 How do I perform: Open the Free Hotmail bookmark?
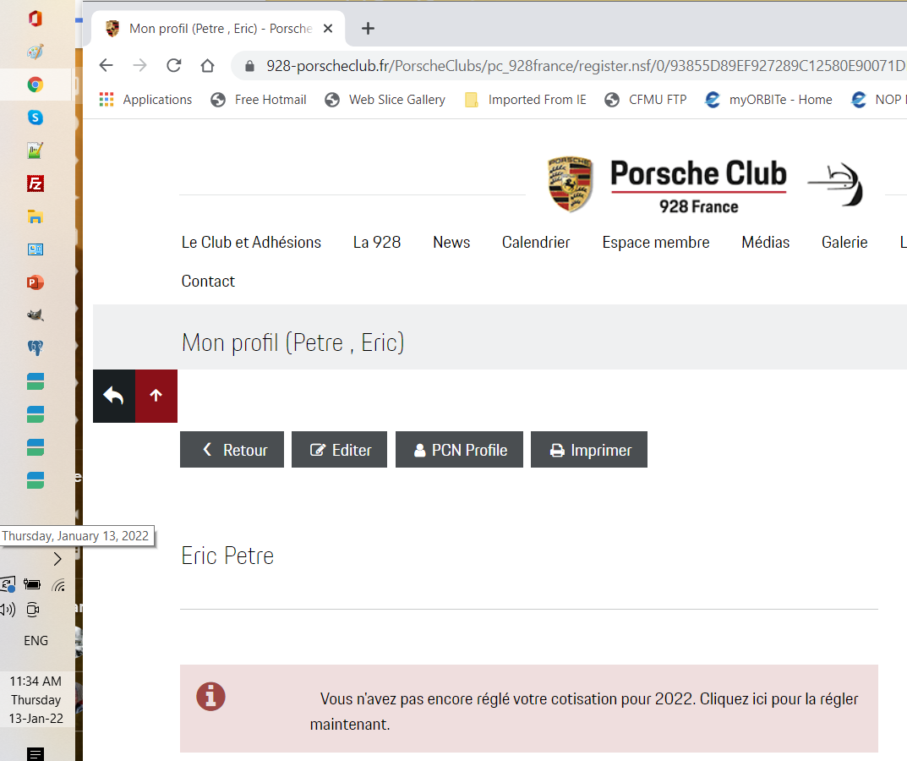point(259,100)
